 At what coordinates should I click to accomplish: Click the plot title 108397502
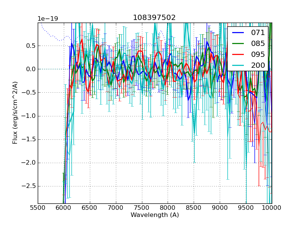(x=154, y=18)
